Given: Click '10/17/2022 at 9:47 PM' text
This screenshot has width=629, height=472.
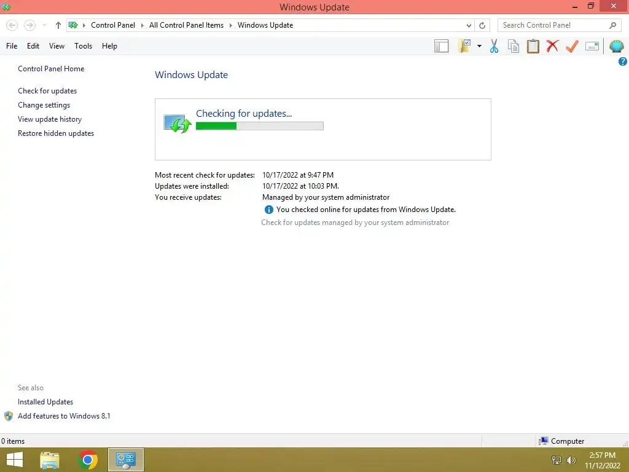Looking at the screenshot, I should [x=298, y=175].
